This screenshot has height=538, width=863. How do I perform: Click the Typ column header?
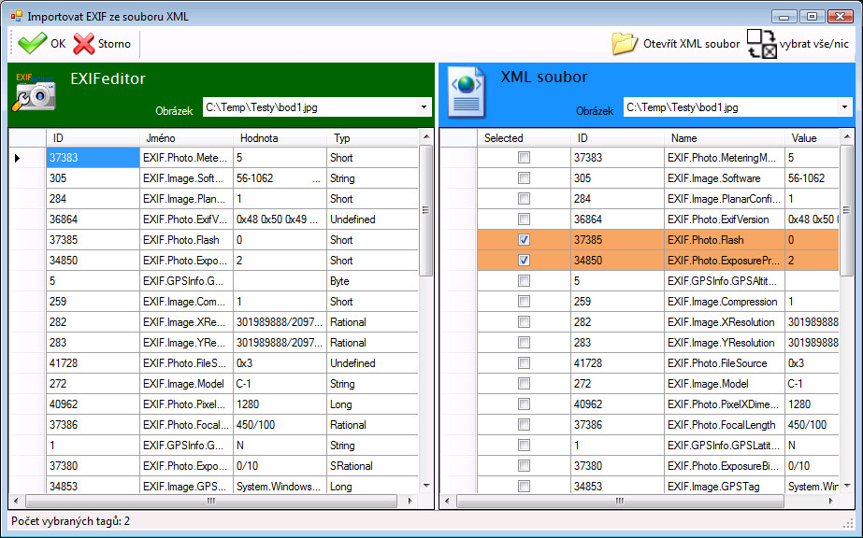pyautogui.click(x=373, y=138)
